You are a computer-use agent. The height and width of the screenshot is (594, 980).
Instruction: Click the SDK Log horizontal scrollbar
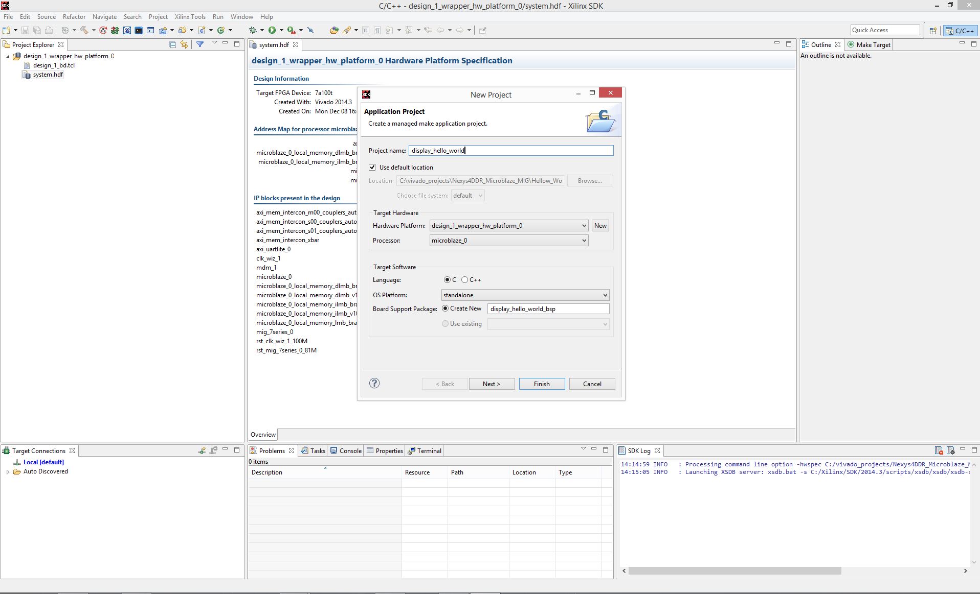tap(734, 571)
